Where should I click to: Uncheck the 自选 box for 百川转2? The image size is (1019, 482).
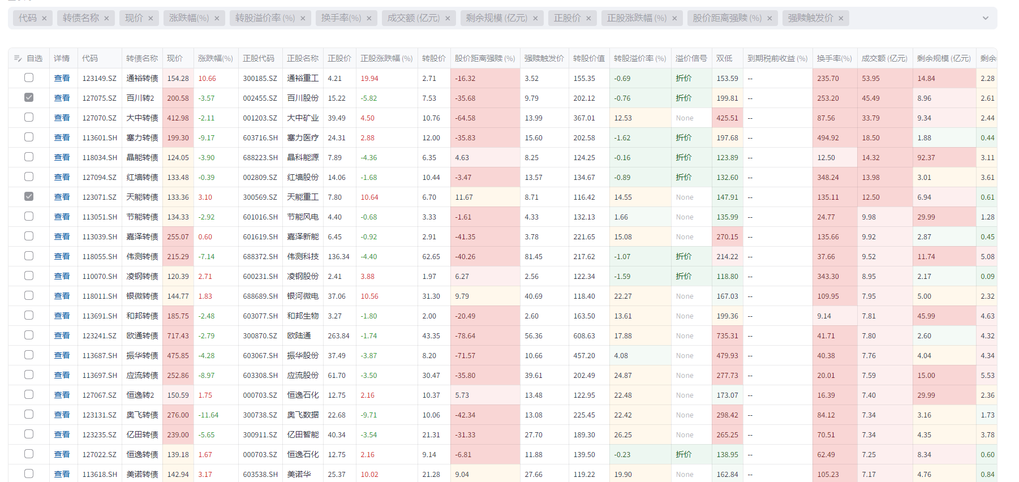coord(29,98)
